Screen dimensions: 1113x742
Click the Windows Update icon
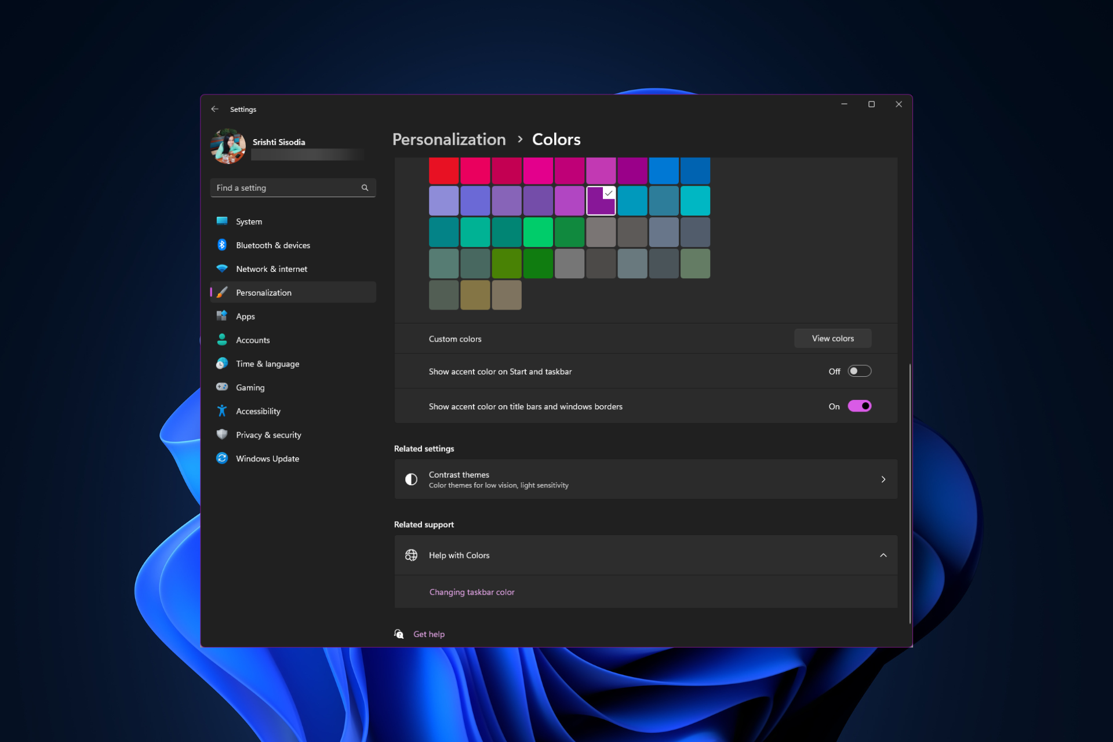click(223, 458)
